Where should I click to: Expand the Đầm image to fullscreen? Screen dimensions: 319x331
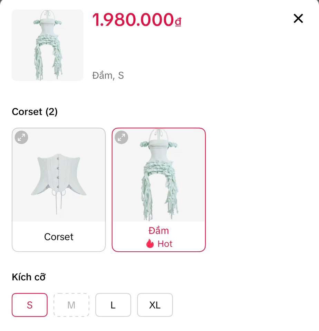point(121,138)
